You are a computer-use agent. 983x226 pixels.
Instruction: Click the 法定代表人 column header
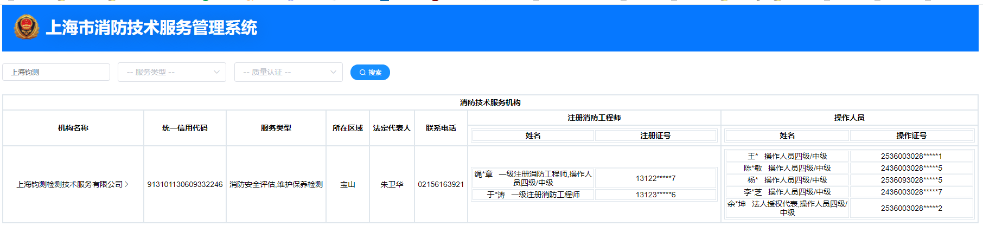point(392,128)
